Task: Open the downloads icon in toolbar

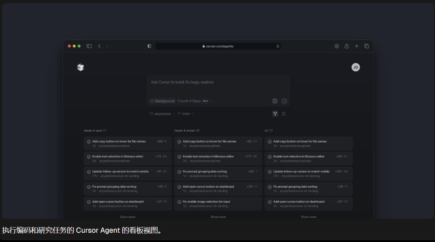Action: pos(336,46)
